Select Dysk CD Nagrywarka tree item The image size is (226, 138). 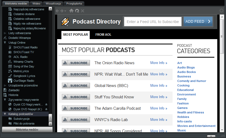click(x=28, y=104)
